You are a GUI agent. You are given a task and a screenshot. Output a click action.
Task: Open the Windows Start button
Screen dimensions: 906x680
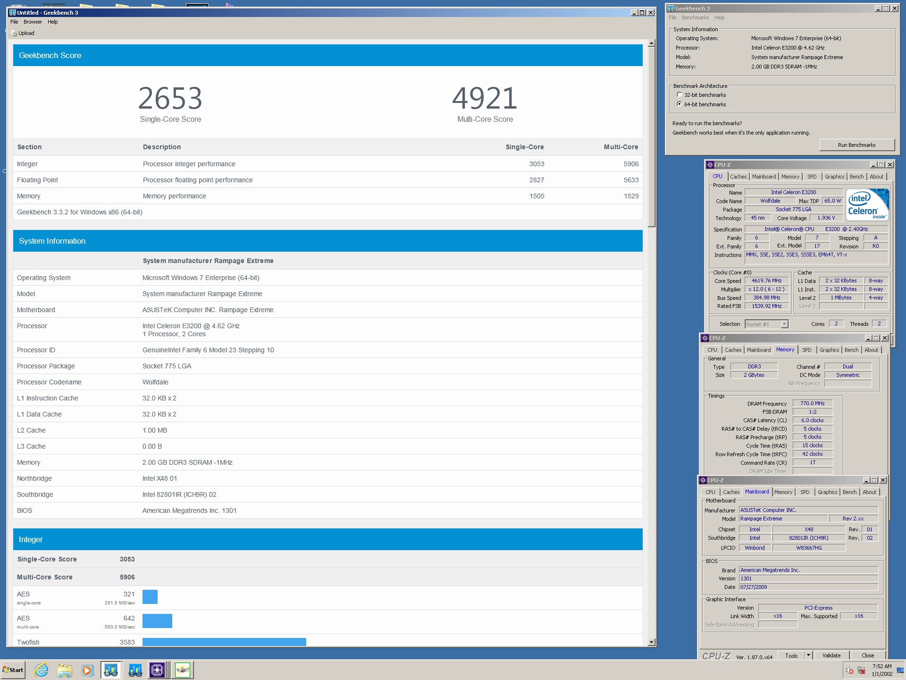(x=13, y=670)
